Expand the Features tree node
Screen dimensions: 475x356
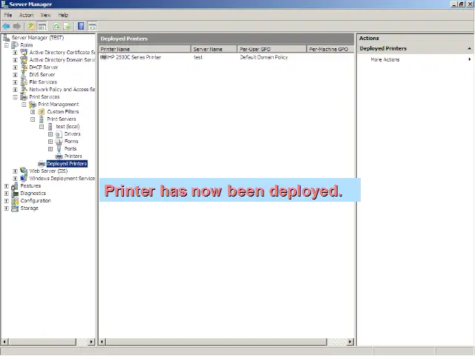tap(6, 186)
